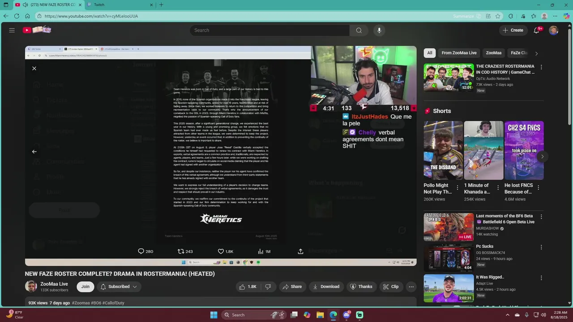Close the Twitch tab
Image resolution: width=573 pixels, height=322 pixels.
click(x=151, y=5)
